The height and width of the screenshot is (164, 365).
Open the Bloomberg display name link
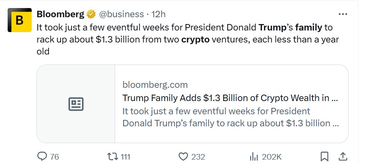[60, 14]
